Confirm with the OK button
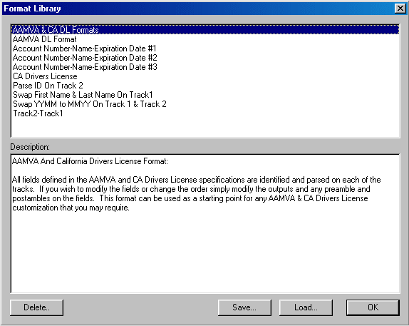 point(373,307)
